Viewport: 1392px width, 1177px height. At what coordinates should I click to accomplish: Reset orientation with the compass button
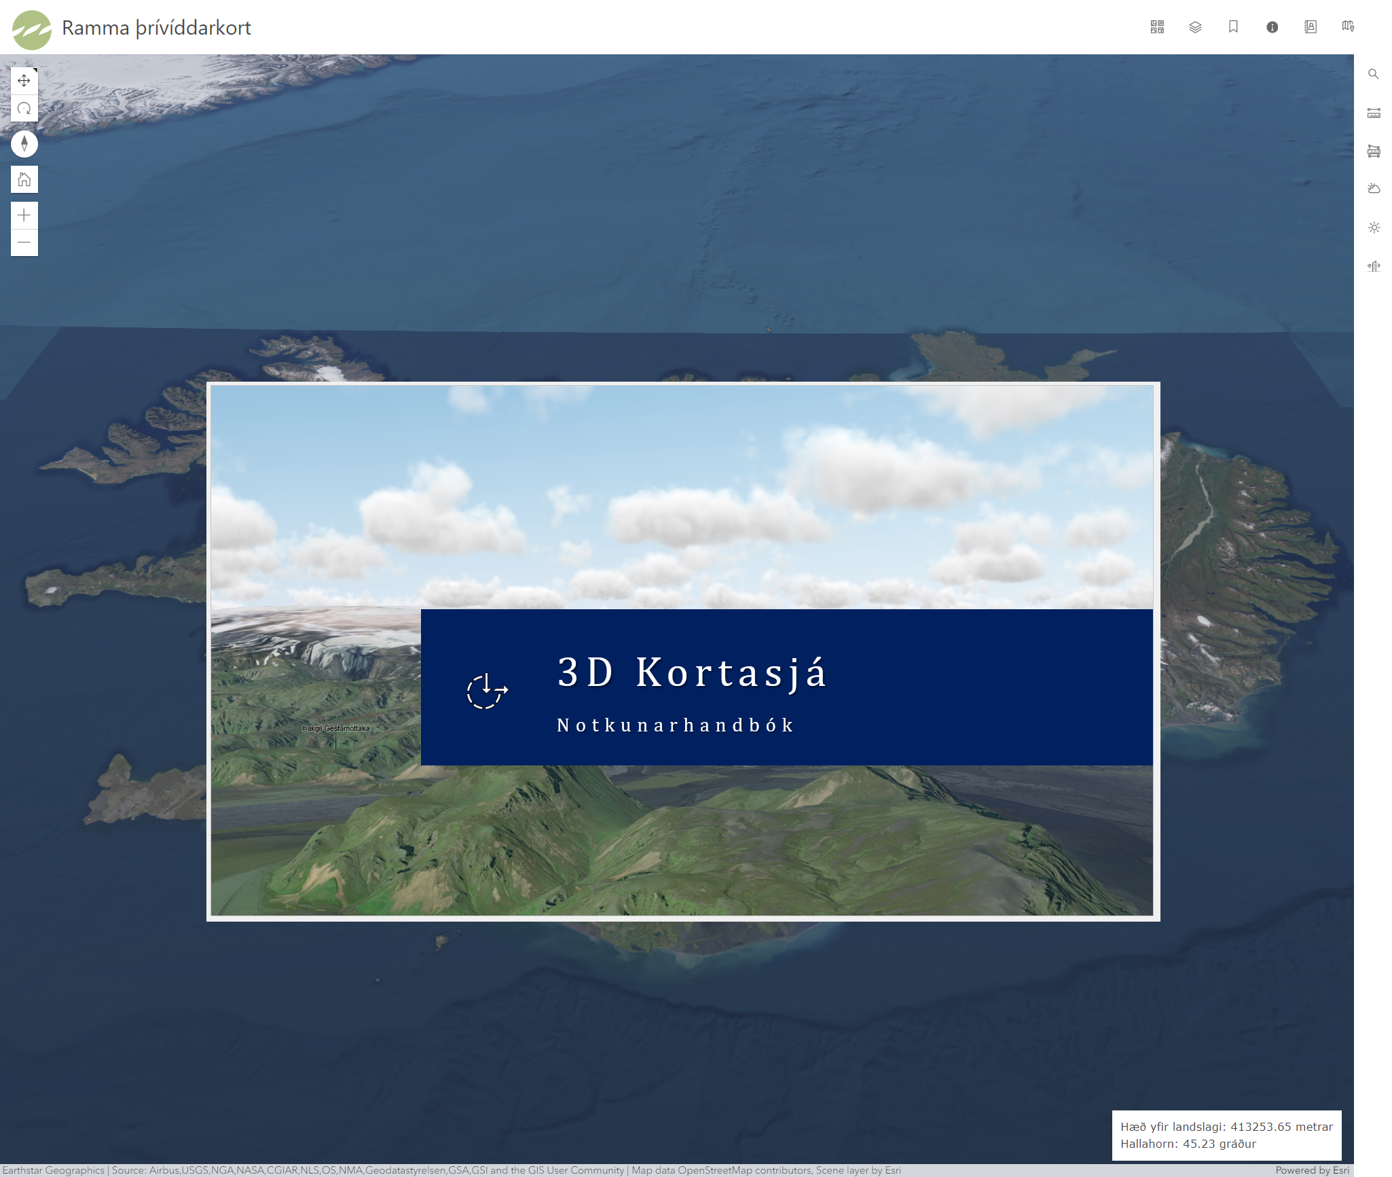click(24, 144)
